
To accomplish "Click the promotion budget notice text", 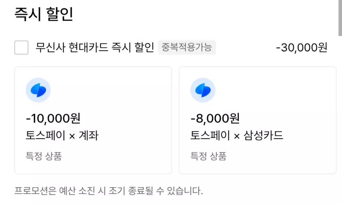I will pyautogui.click(x=109, y=191).
